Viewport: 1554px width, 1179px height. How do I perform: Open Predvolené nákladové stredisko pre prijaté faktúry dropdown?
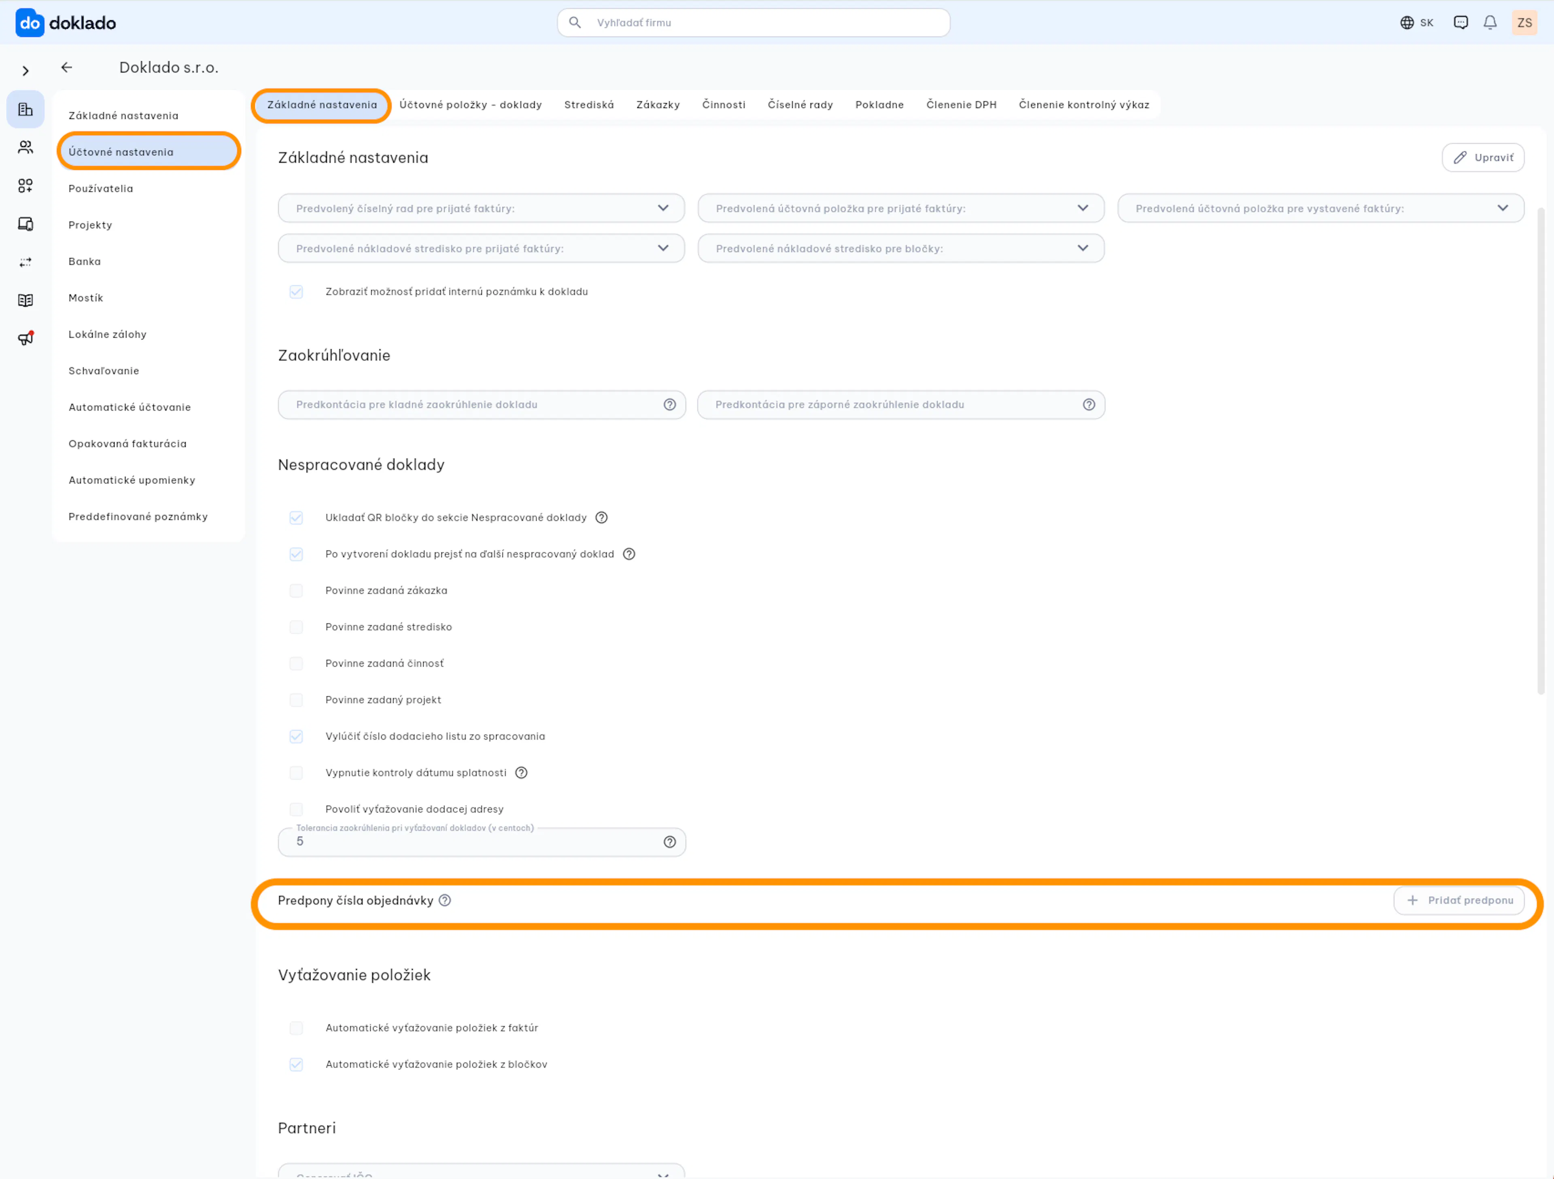point(481,248)
